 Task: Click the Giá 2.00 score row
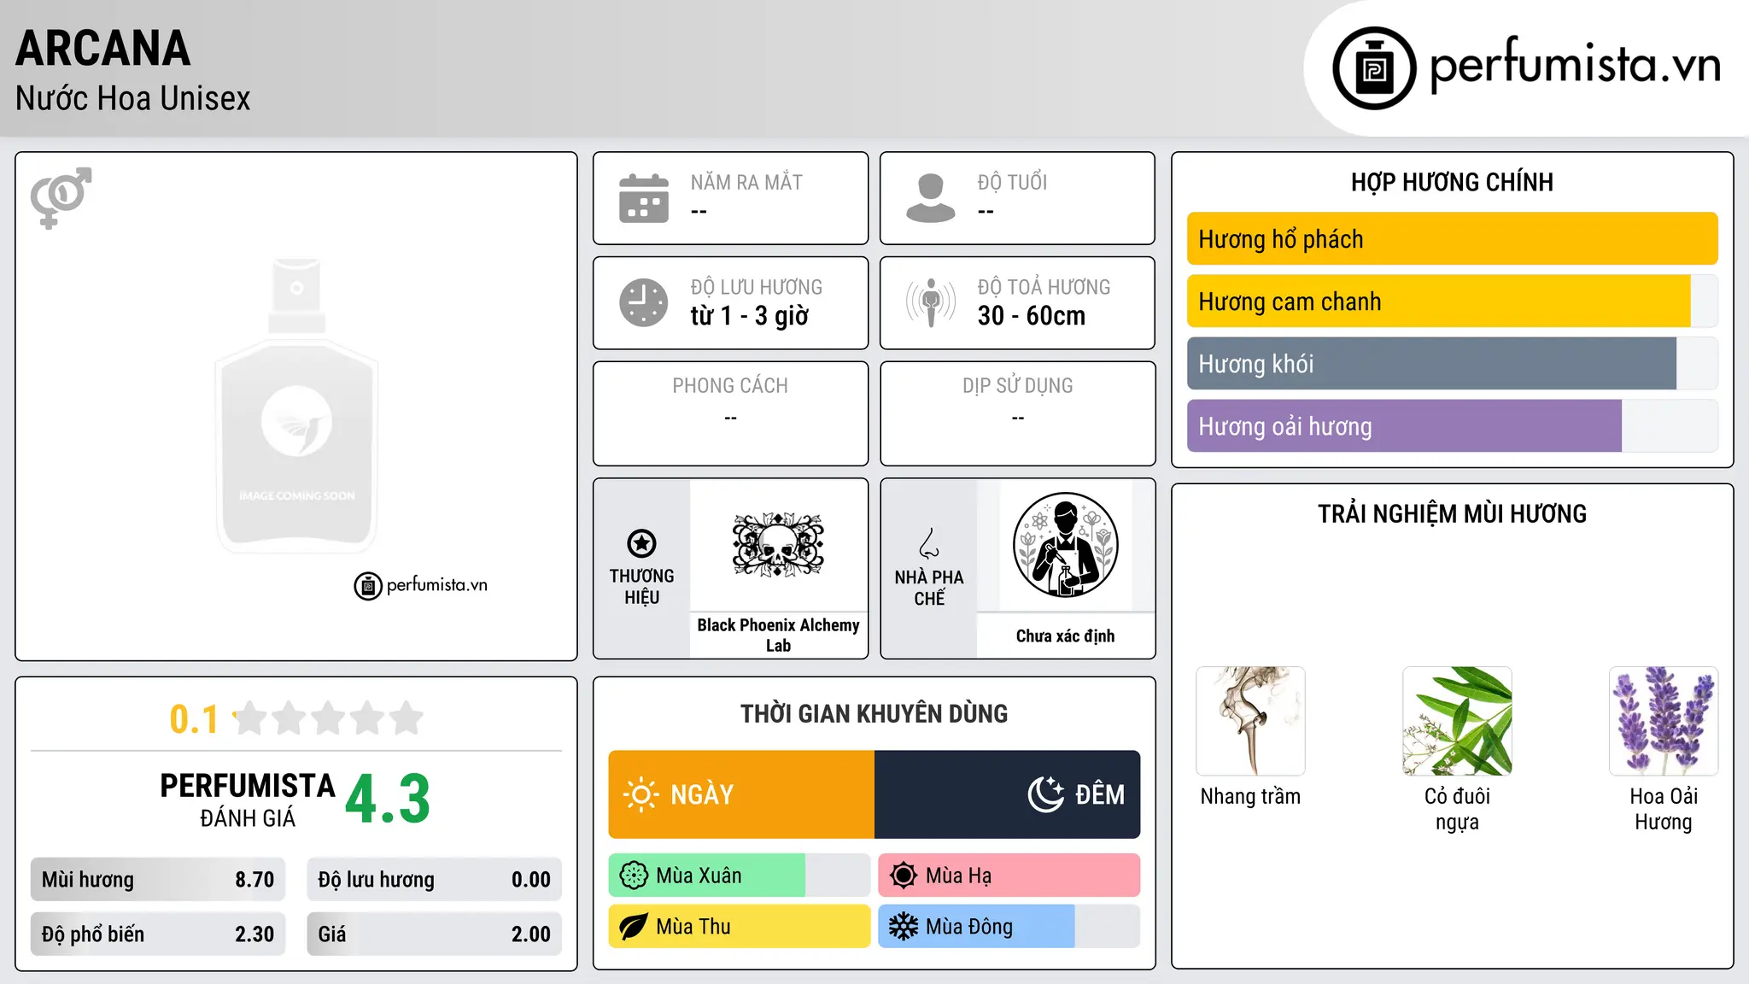(434, 934)
